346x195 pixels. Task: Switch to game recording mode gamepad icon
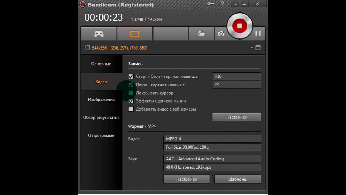click(99, 34)
